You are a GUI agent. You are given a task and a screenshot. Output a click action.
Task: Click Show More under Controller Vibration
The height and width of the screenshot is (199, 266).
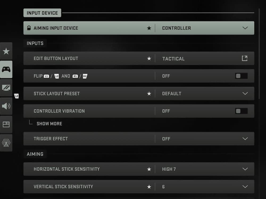49,124
